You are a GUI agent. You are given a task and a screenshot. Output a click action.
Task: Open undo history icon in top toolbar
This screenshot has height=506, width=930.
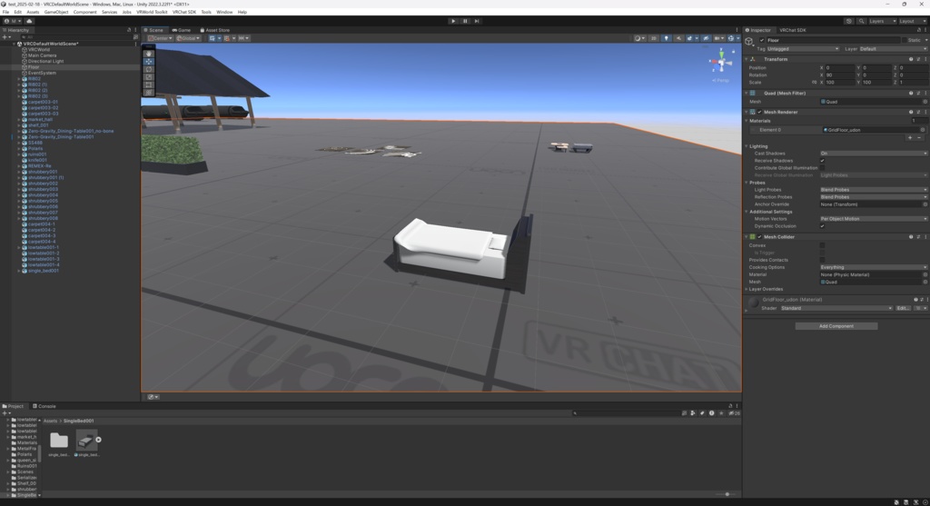849,21
